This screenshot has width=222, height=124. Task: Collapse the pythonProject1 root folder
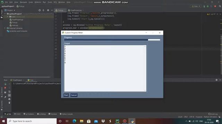click(5, 14)
